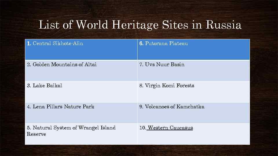The height and width of the screenshot is (156, 278).
Task: Select the '1. Central Sikhote-Alin' cell
Action: (81, 49)
